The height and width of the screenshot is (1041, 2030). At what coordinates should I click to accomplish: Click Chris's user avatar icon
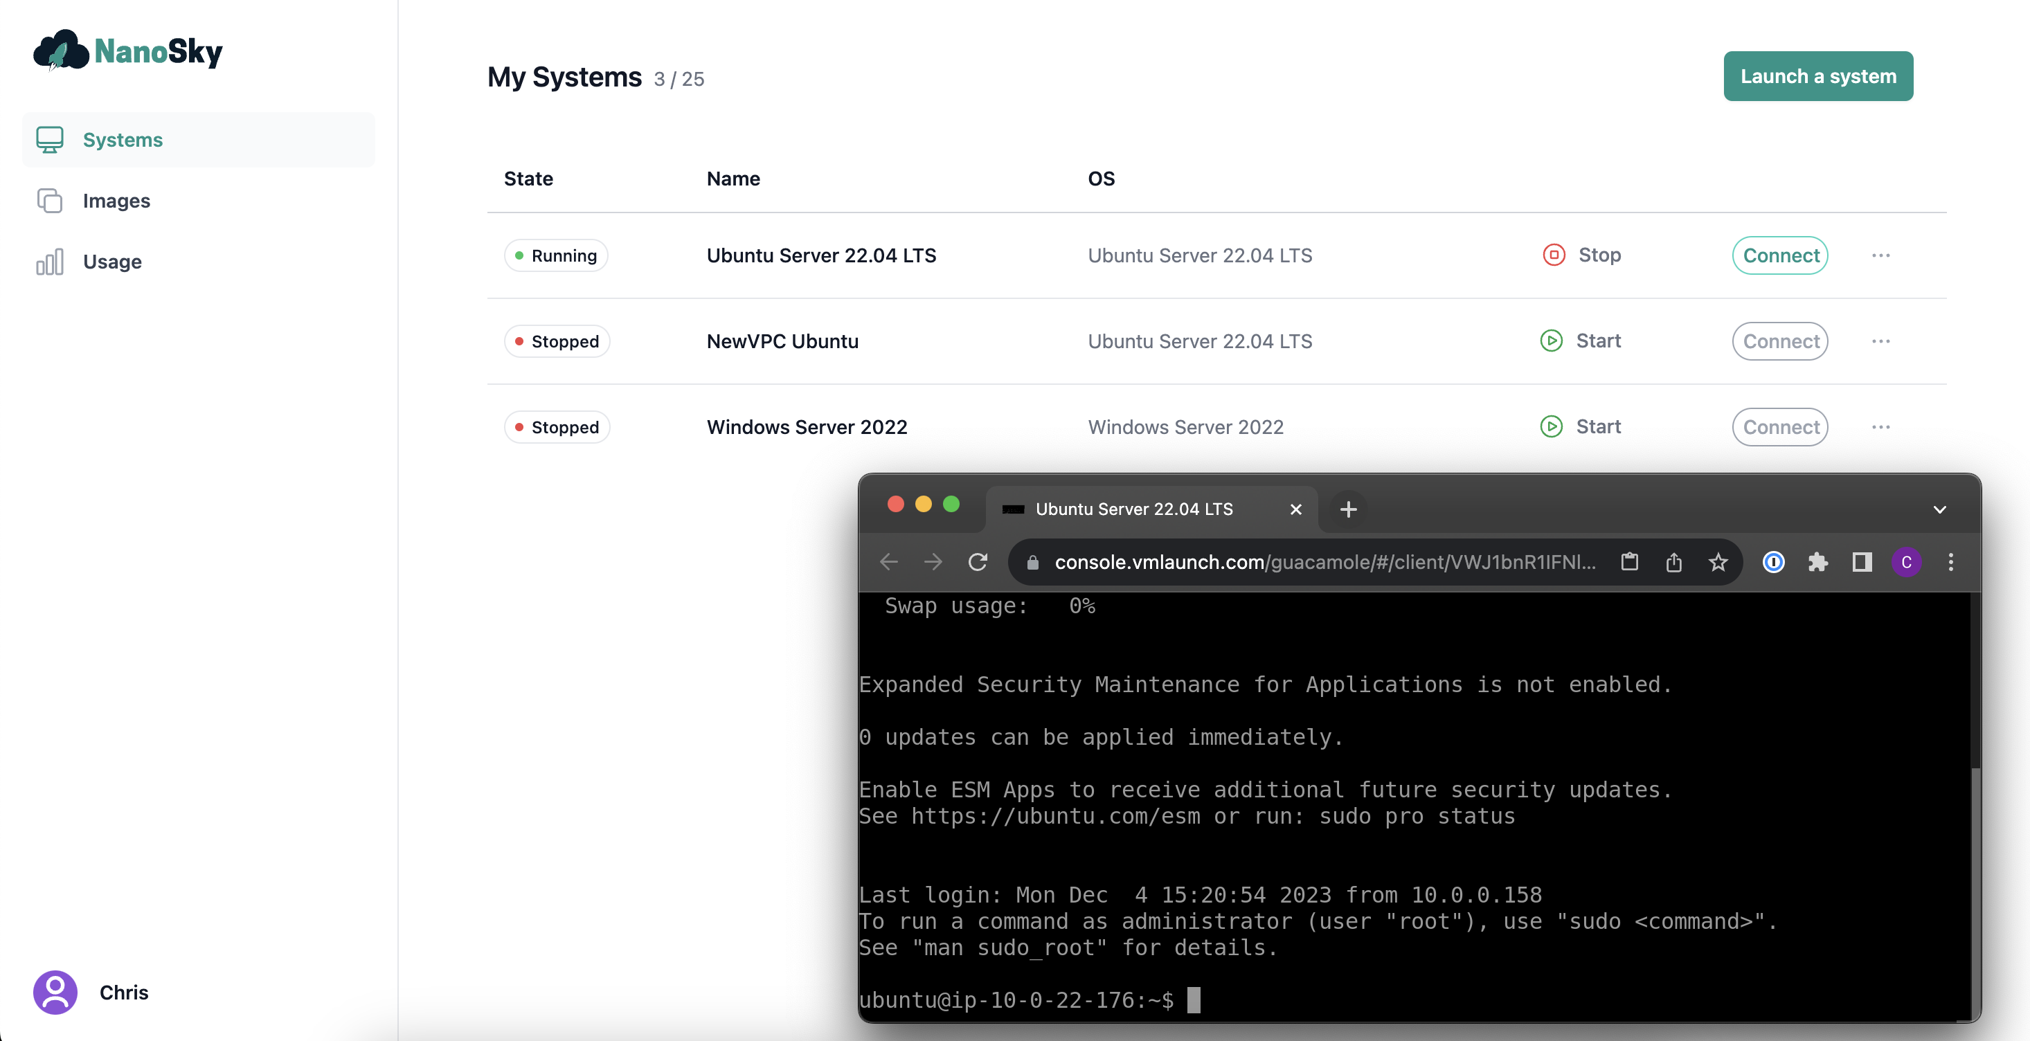55,991
